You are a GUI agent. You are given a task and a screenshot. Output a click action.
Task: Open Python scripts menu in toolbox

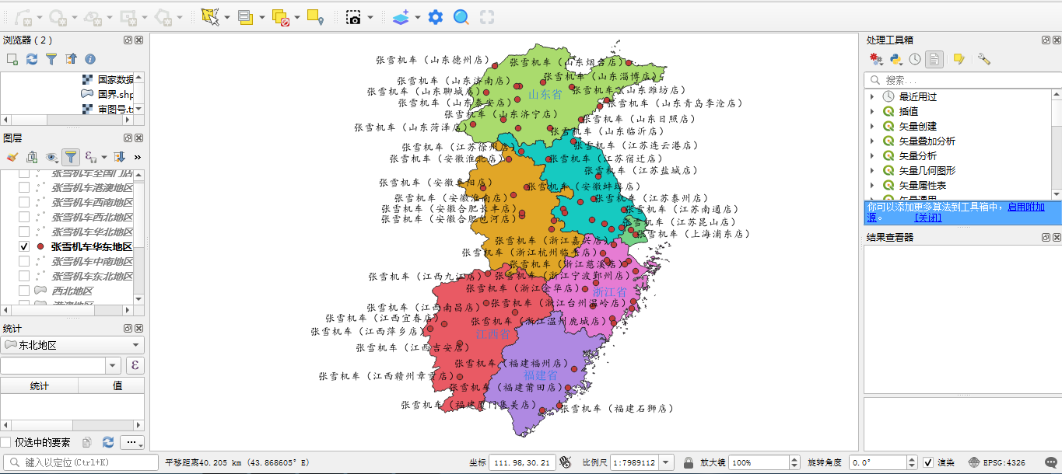pos(896,59)
